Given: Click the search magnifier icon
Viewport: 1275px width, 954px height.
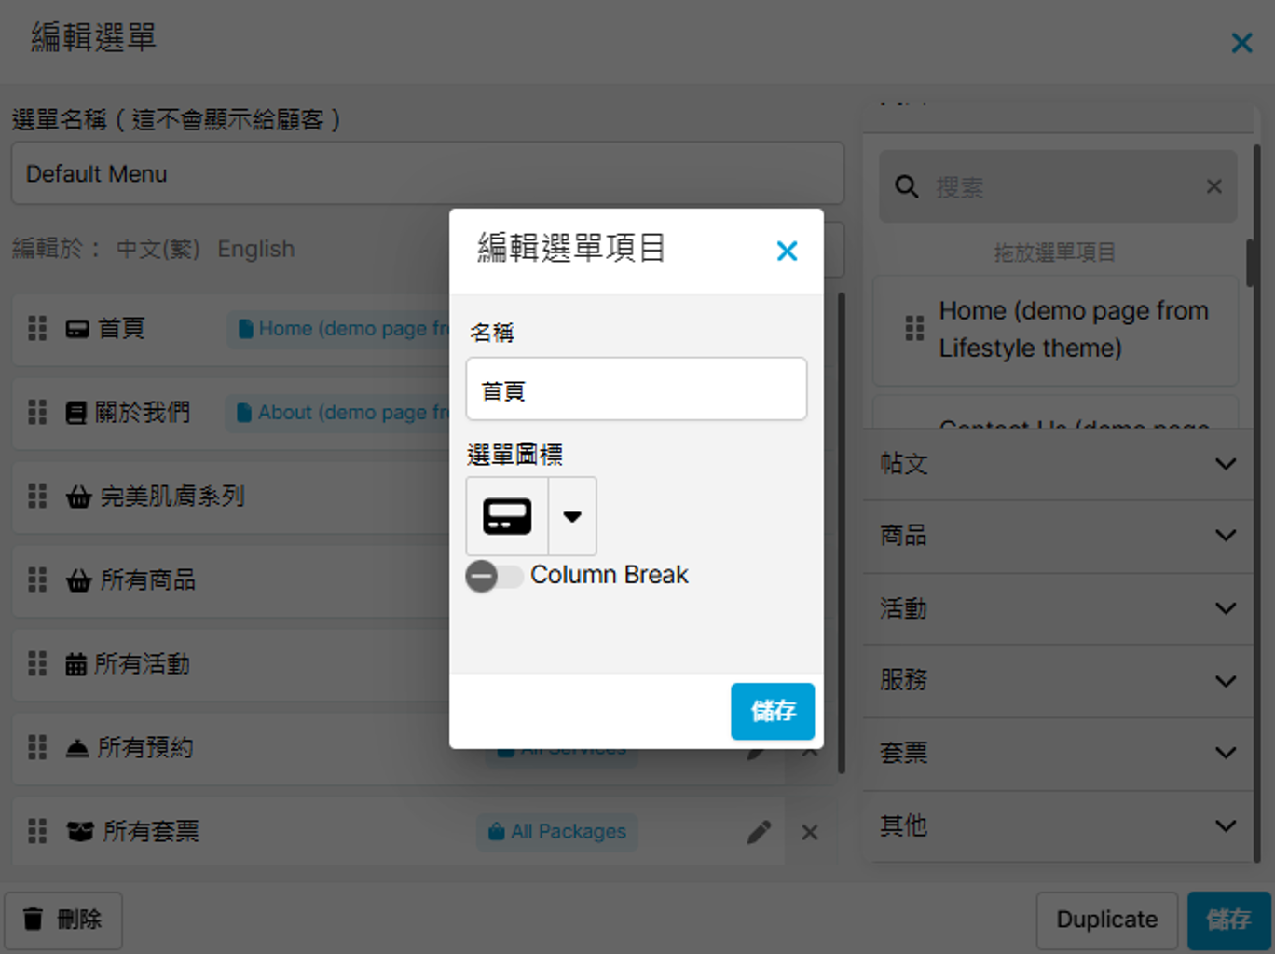Looking at the screenshot, I should [906, 186].
